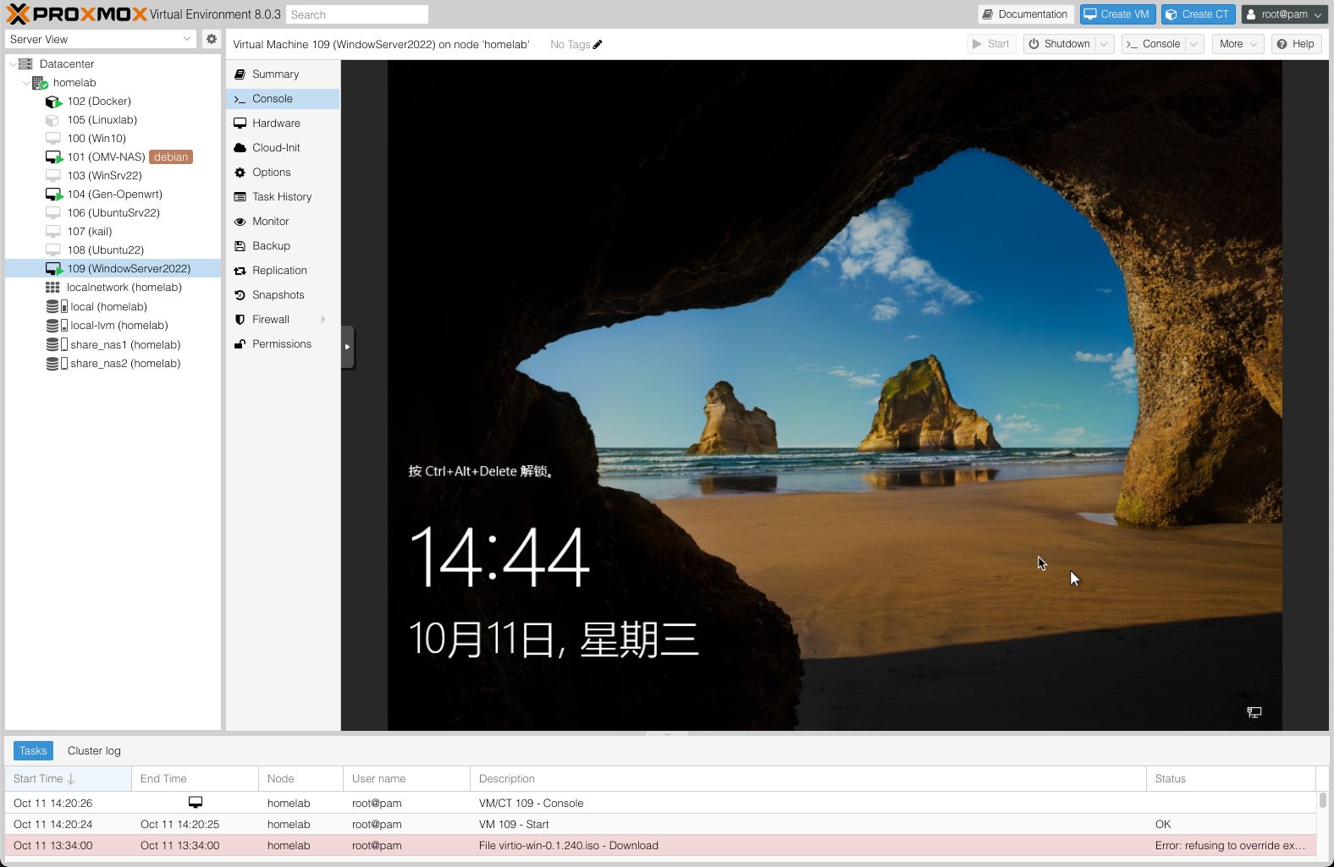Click the Shutdown button
Image resolution: width=1334 pixels, height=867 pixels.
[1059, 44]
